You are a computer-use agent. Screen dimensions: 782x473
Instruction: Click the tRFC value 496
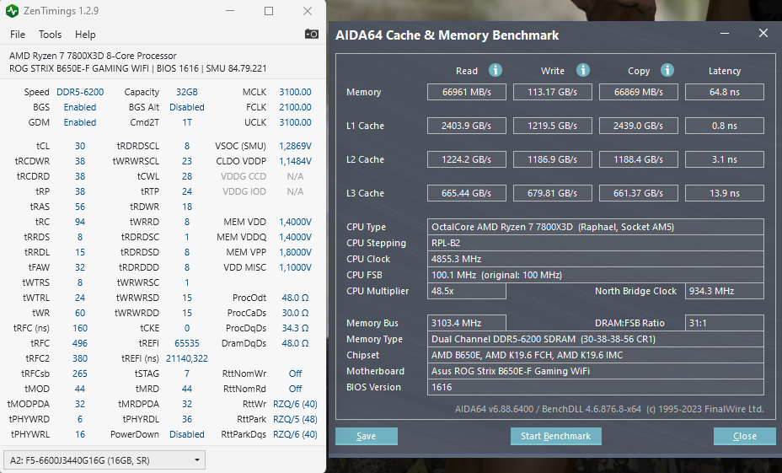click(x=80, y=343)
